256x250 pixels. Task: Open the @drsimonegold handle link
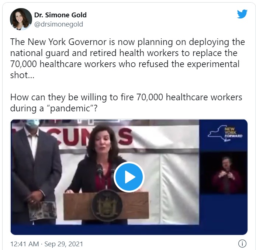pos(59,24)
